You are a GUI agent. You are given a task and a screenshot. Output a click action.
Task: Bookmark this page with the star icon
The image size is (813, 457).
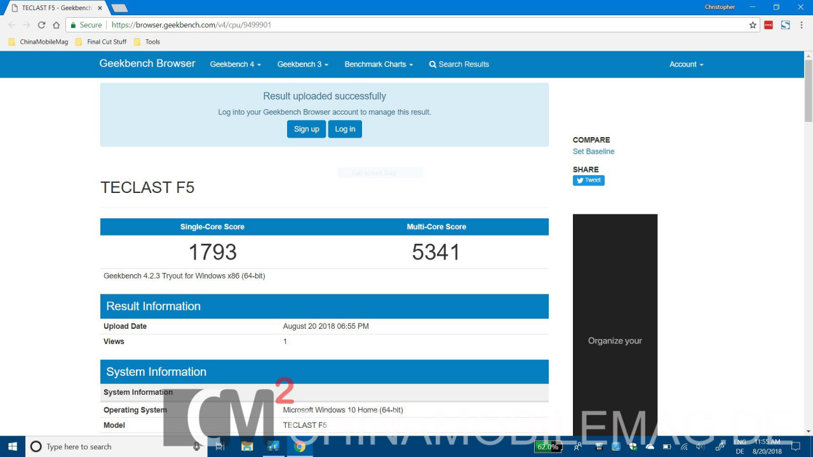(753, 25)
